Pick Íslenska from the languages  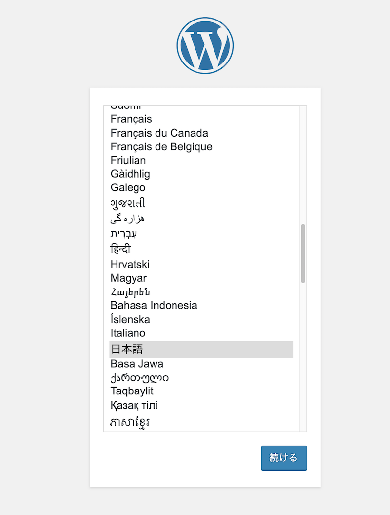pyautogui.click(x=130, y=320)
